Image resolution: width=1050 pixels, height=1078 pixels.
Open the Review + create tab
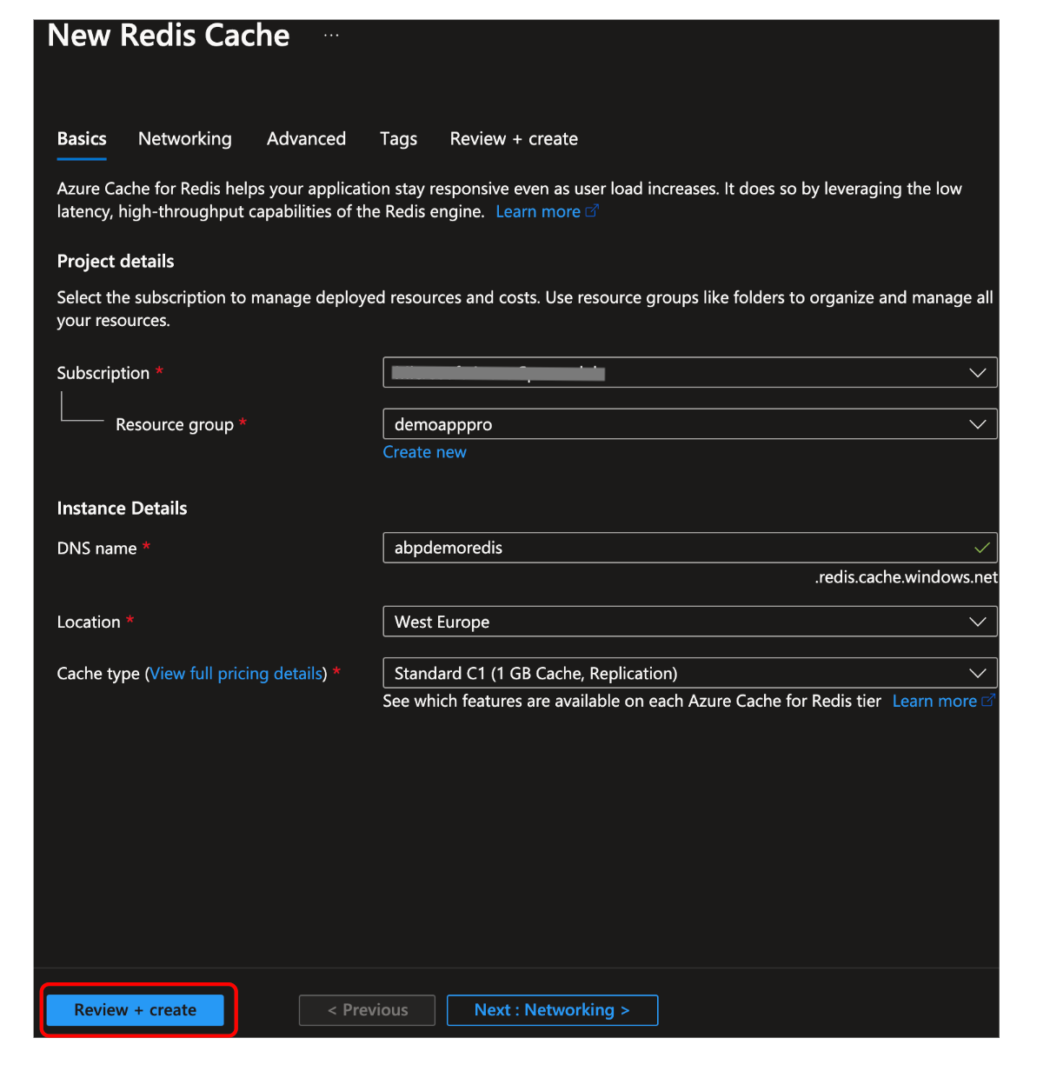514,139
